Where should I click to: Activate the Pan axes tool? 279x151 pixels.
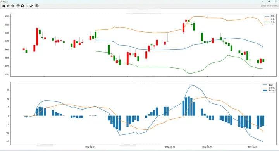pyautogui.click(x=18, y=6)
